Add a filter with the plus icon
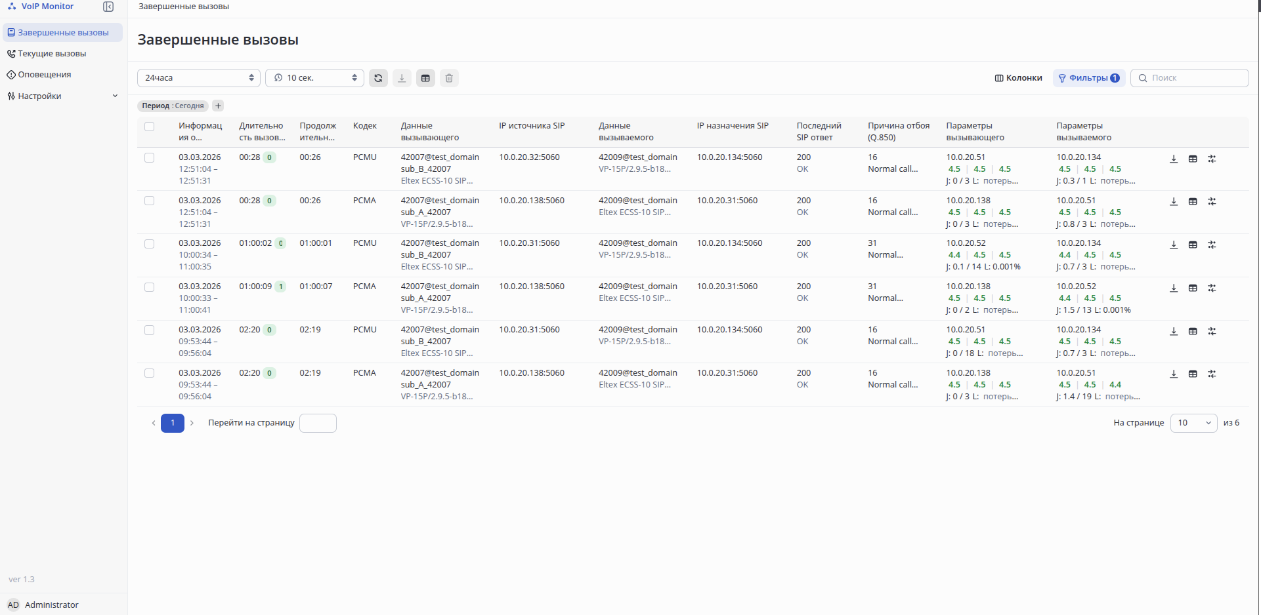Image resolution: width=1261 pixels, height=615 pixels. [x=218, y=106]
